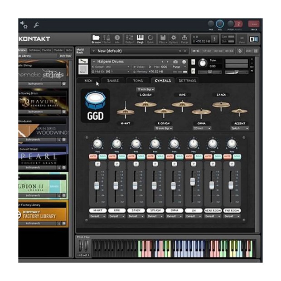281x281 pixels.
Task: Switch to the TOMS tab
Action: pyautogui.click(x=138, y=81)
